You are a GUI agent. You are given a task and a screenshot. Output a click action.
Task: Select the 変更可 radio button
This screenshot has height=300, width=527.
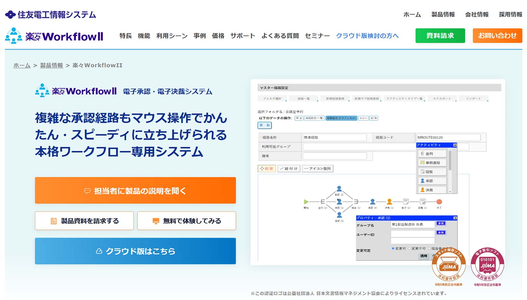tap(393, 248)
